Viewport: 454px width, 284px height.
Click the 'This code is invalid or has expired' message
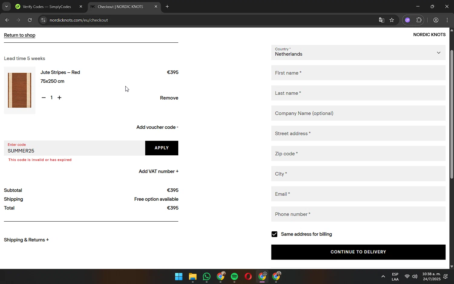pyautogui.click(x=40, y=160)
